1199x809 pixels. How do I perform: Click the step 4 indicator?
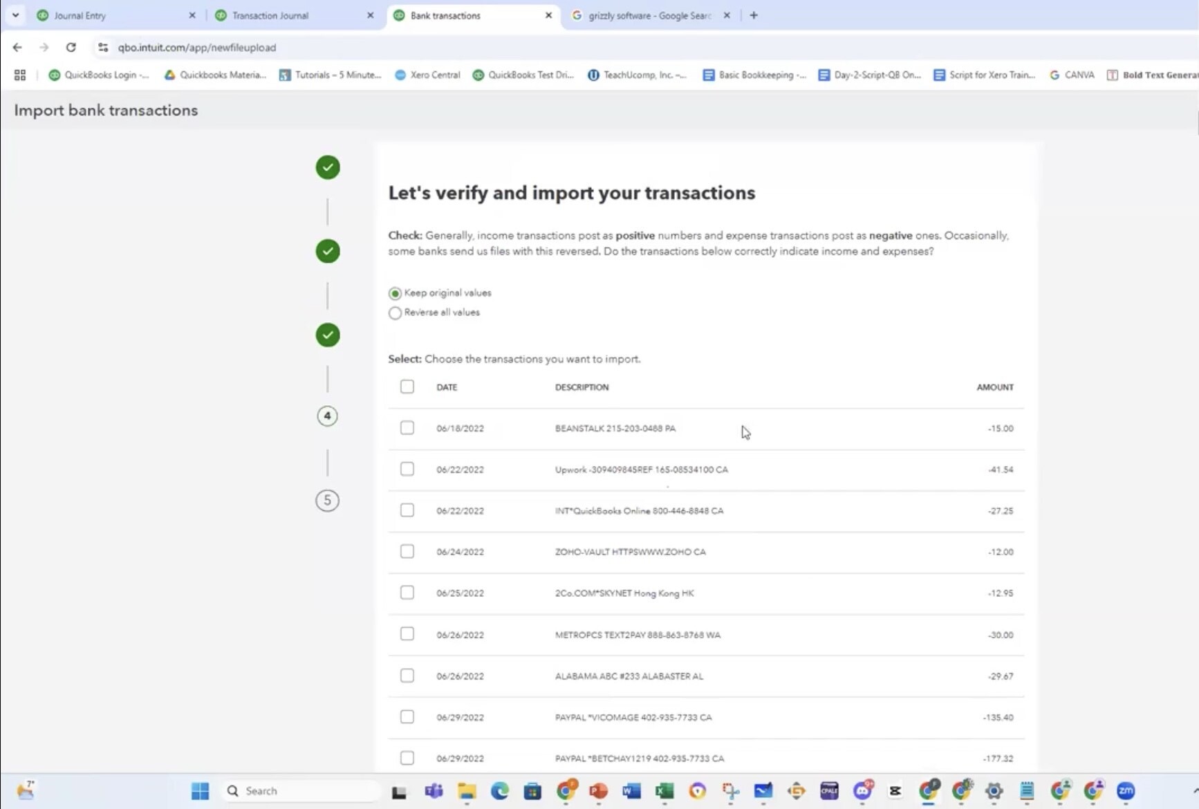(x=328, y=416)
